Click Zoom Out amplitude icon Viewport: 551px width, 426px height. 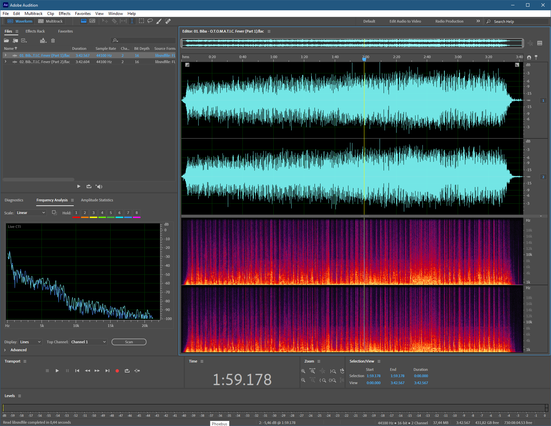(303, 380)
